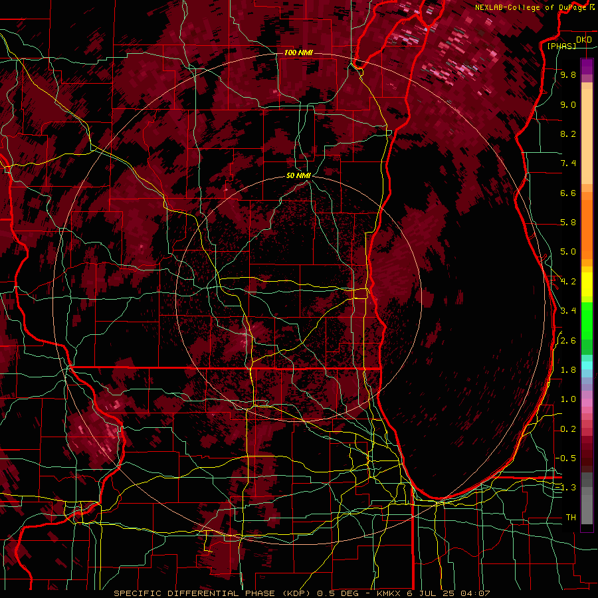Click the yellow swatch in the legend

coord(587,284)
